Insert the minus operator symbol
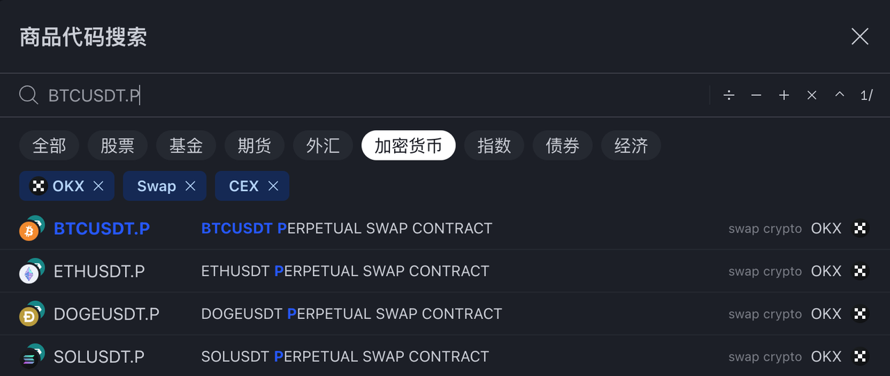The height and width of the screenshot is (376, 890). [756, 95]
